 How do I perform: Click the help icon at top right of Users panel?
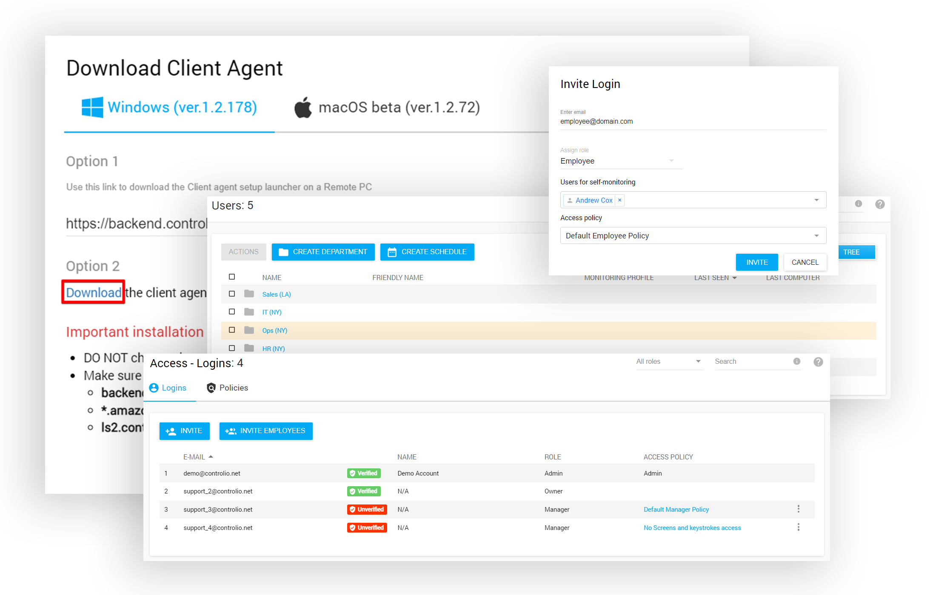coord(879,204)
